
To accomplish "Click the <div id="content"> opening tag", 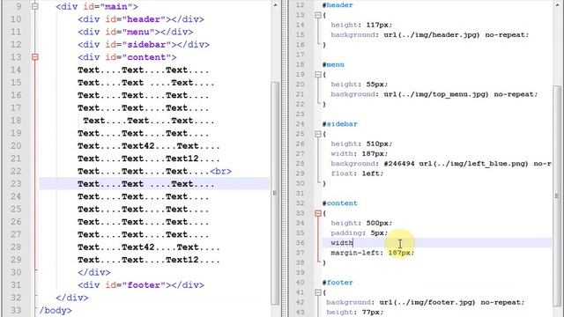I will (127, 57).
